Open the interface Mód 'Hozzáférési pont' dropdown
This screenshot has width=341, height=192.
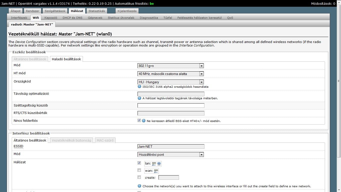pyautogui.click(x=171, y=154)
